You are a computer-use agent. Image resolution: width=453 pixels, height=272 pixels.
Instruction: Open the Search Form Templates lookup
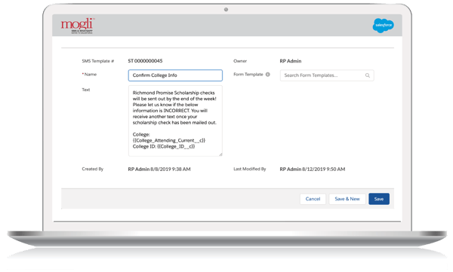tap(327, 75)
